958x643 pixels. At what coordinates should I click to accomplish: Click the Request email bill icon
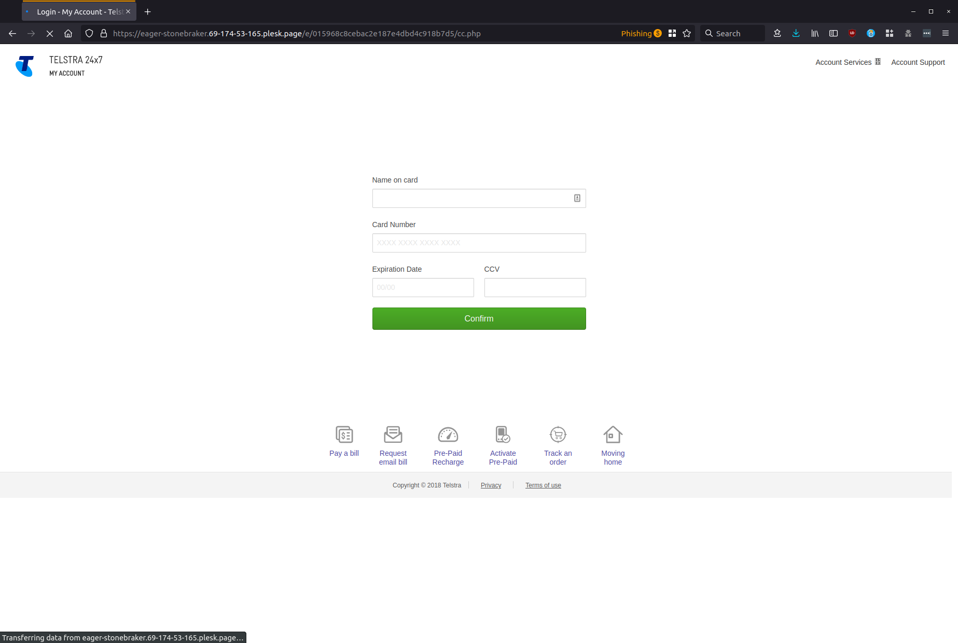pos(393,435)
